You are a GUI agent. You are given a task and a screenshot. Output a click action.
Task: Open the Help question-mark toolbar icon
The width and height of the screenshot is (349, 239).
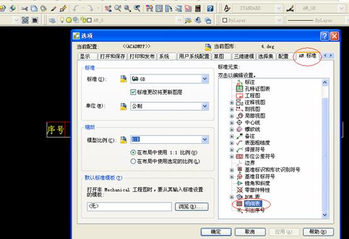[x=210, y=8]
